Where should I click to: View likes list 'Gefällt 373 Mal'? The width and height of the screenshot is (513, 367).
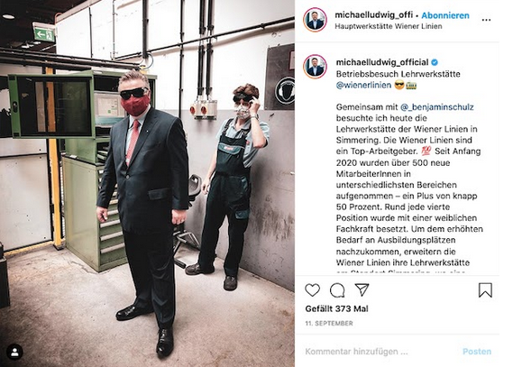click(336, 308)
